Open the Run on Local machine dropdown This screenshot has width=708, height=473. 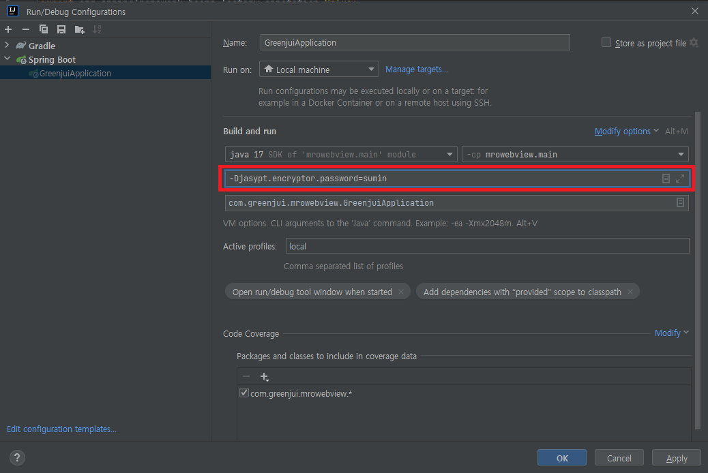point(319,69)
